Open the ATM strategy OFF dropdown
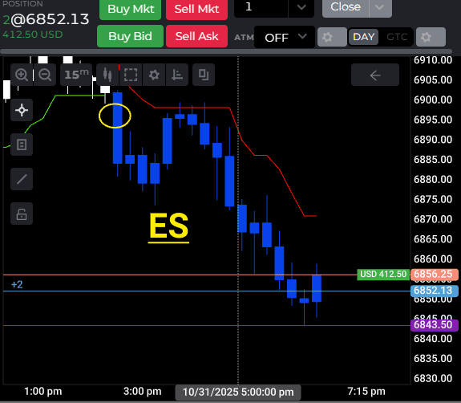Viewport: 461px width, 403px height. point(285,37)
